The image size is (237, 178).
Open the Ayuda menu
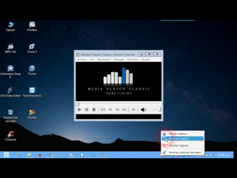(x=146, y=59)
